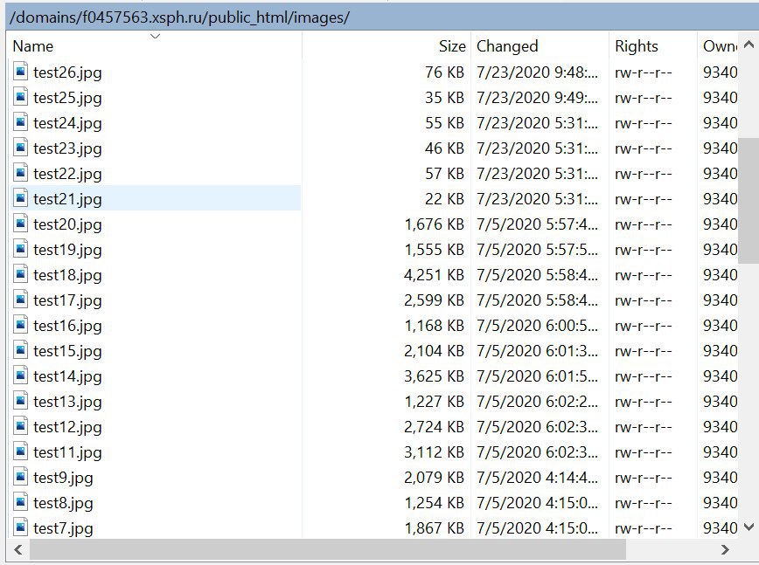Click the vertical scrollbar up arrow

pos(749,45)
